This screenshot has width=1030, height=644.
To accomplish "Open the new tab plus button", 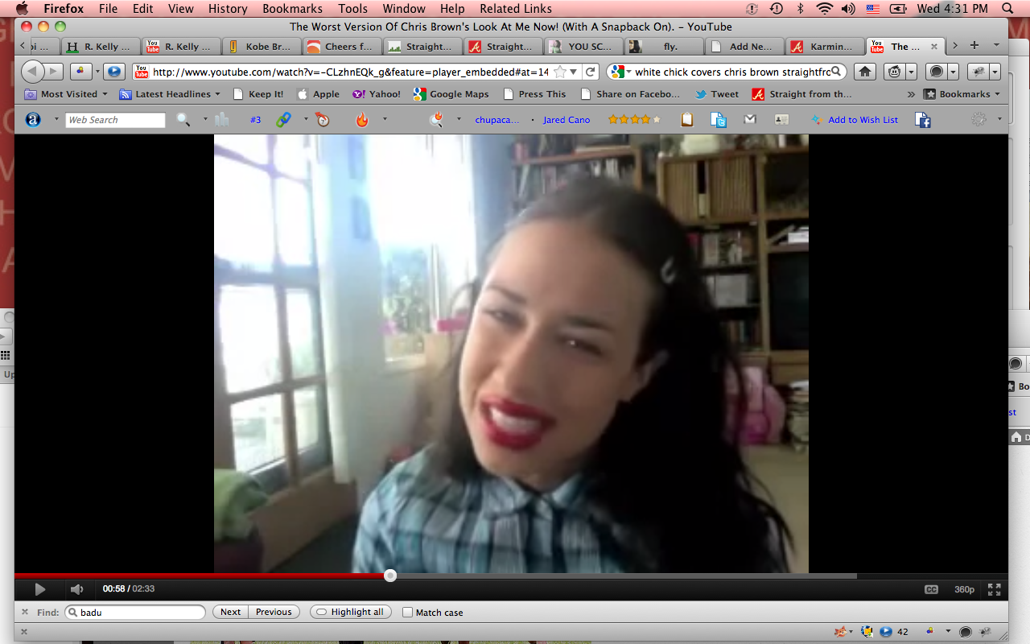I will click(974, 46).
